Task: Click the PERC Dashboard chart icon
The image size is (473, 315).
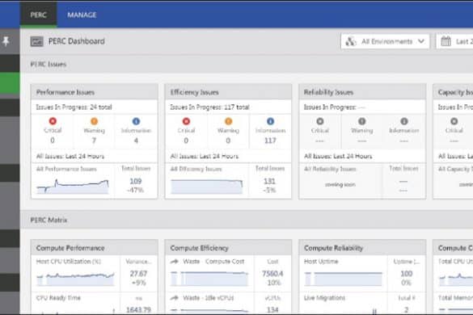Action: click(x=37, y=41)
